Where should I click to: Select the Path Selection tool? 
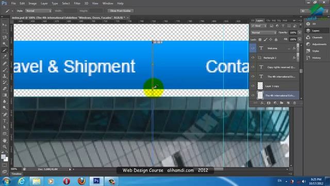pyautogui.click(x=5, y=127)
